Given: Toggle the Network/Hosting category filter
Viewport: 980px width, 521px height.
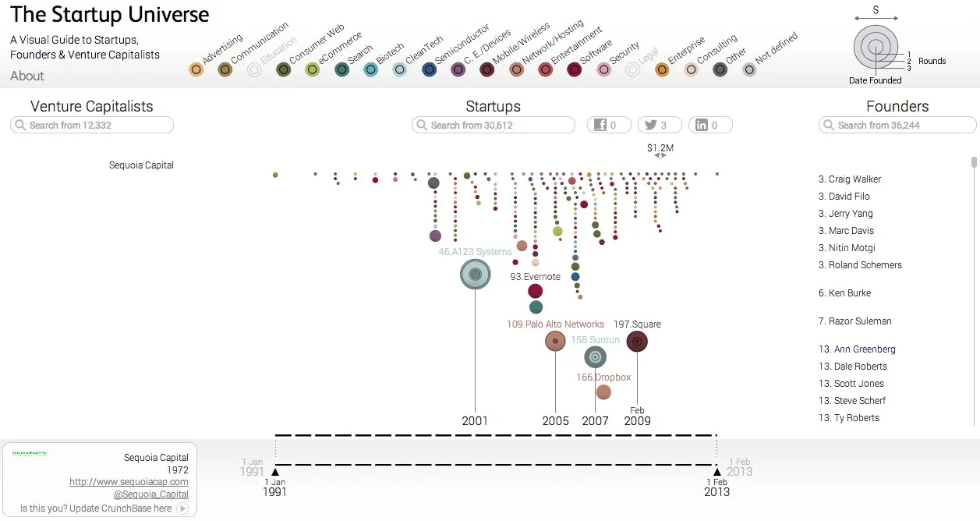Looking at the screenshot, I should [516, 70].
